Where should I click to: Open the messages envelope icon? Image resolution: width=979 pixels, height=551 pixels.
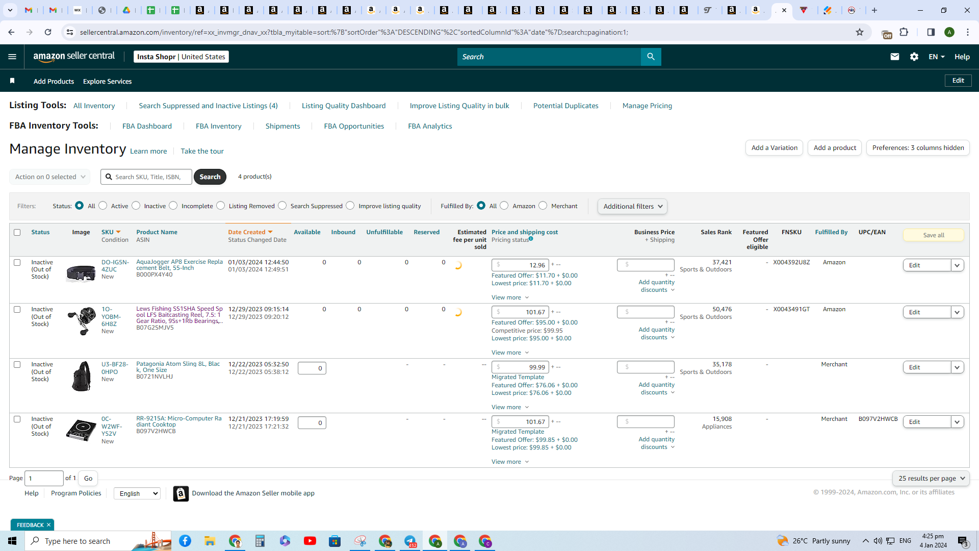pos(894,57)
